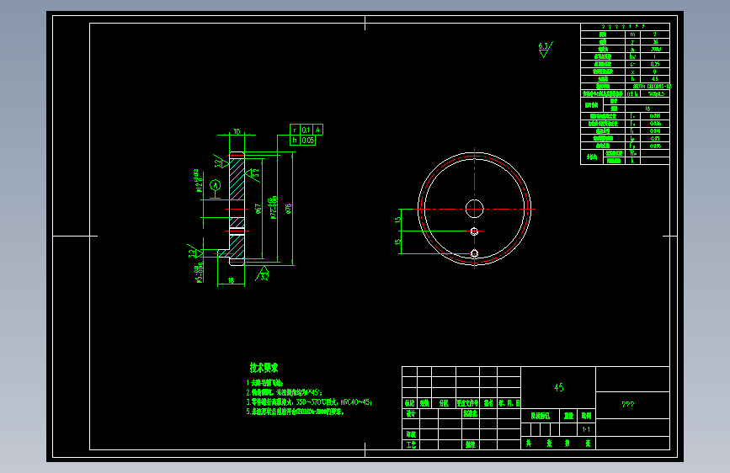Select the φ67 diameter dimension
This screenshot has width=730, height=473.
[x=258, y=209]
